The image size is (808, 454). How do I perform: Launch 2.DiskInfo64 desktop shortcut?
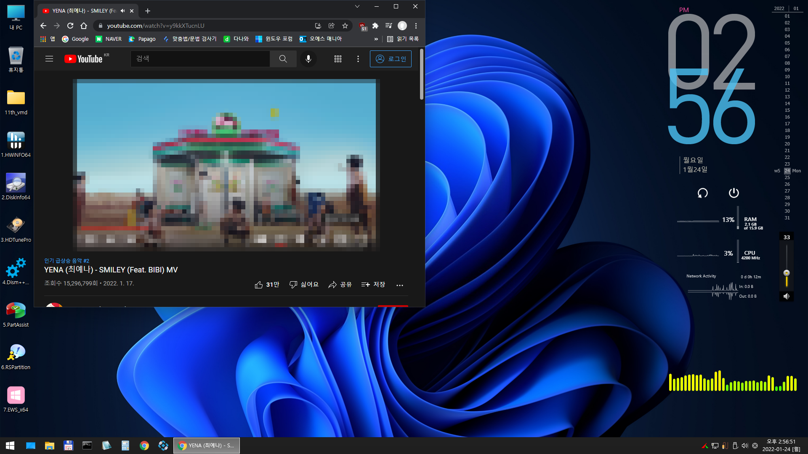click(16, 187)
